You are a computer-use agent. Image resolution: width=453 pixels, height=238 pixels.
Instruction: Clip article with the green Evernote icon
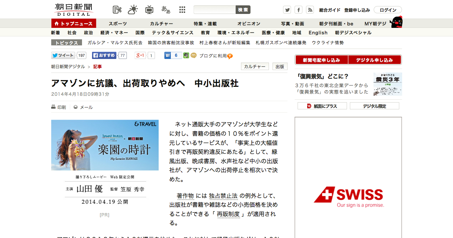[x=186, y=55]
